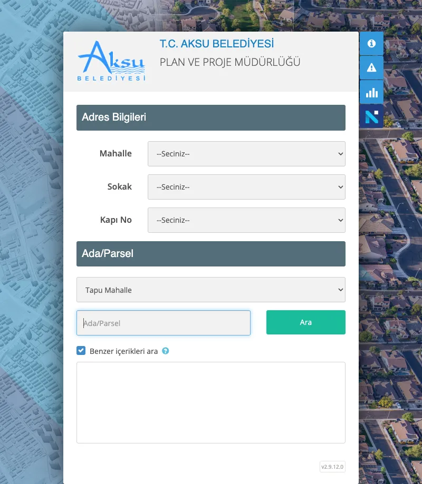Viewport: 422px width, 484px height.
Task: Click the v2.9.12.0 version label
Action: (332, 467)
